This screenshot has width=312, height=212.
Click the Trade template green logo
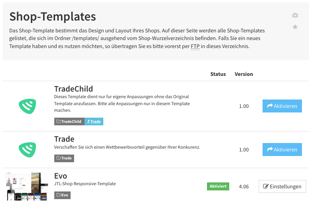(27, 150)
